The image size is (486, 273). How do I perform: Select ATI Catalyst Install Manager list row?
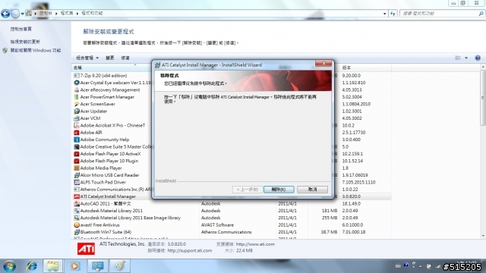point(232,196)
